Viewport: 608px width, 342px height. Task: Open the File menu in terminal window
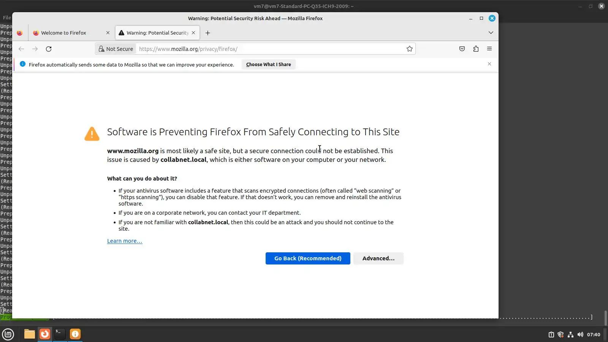pos(7,17)
